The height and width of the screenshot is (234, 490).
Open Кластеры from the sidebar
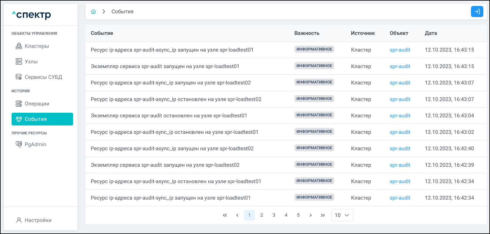(x=37, y=46)
